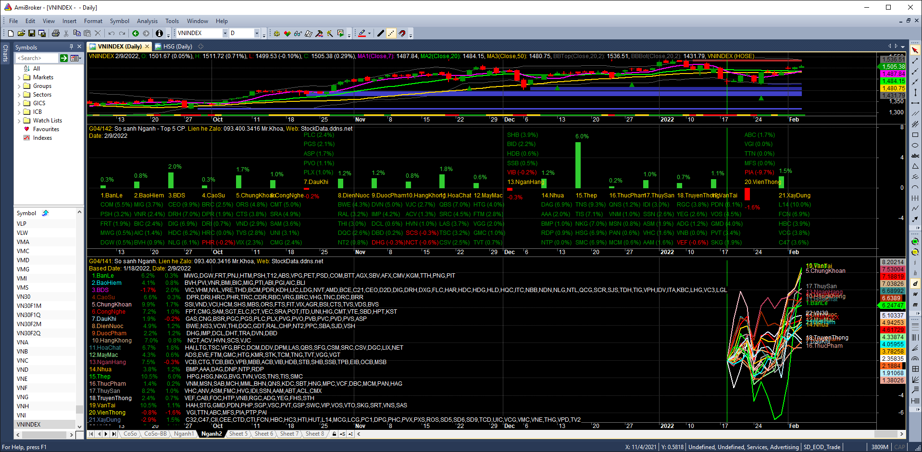Select the Rectangle drawing tool

point(915,135)
